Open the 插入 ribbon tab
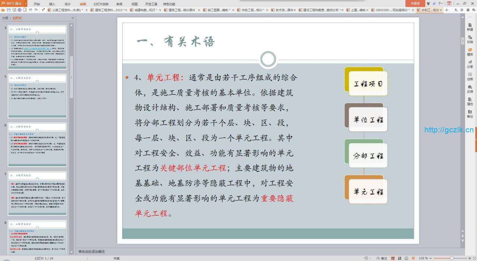 point(52,4)
